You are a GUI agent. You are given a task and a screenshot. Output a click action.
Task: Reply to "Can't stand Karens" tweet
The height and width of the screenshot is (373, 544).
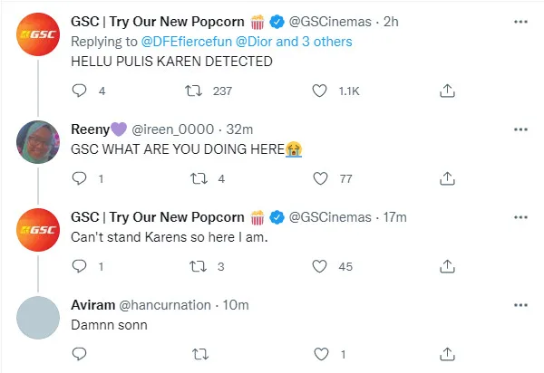click(78, 266)
